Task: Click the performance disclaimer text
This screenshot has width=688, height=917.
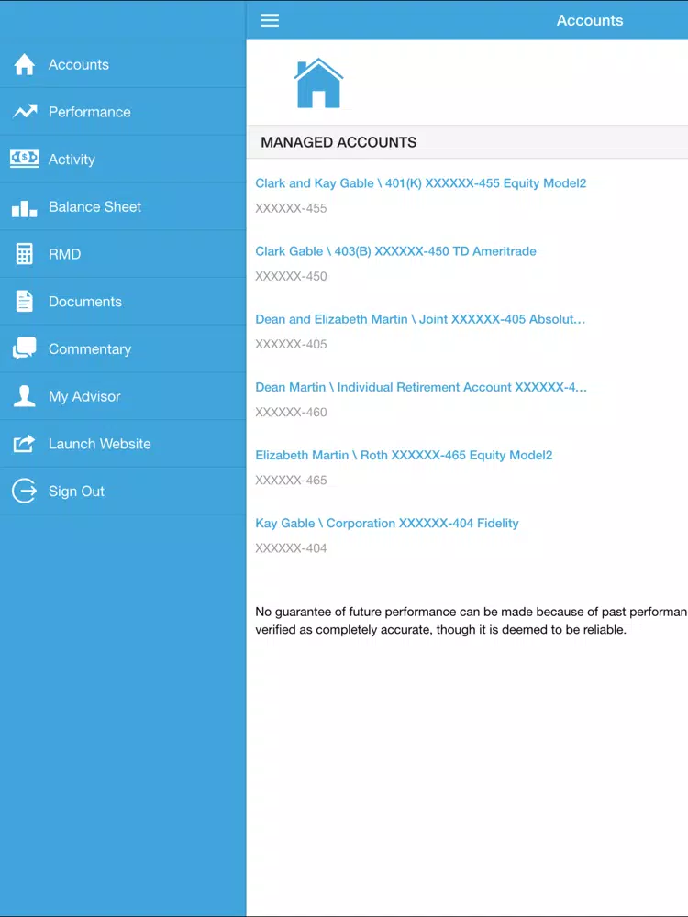Action: [x=472, y=621]
